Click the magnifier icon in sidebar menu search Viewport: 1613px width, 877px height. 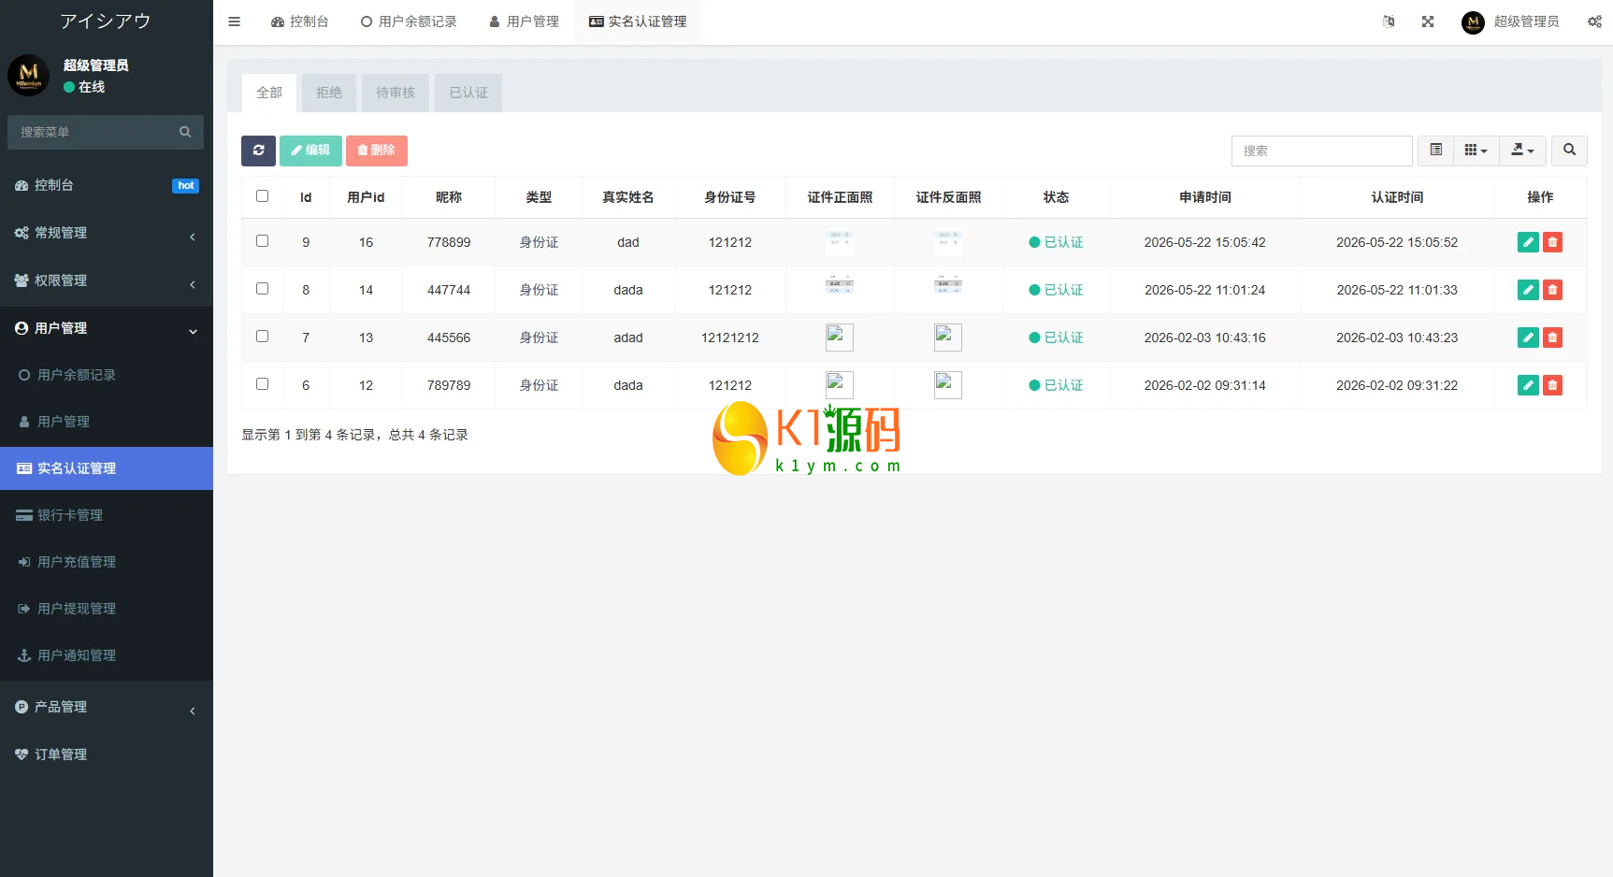185,132
